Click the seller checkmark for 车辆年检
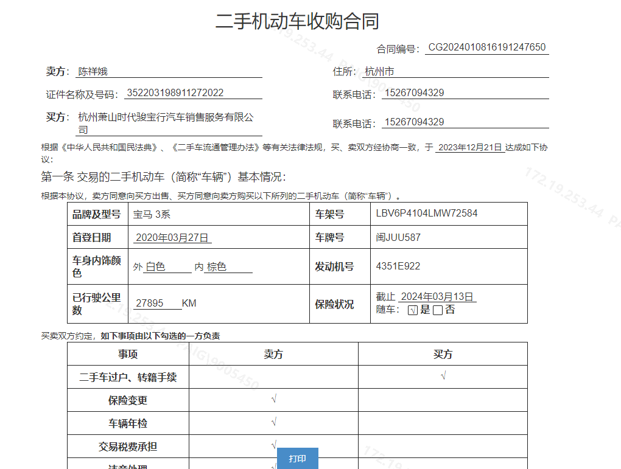The width and height of the screenshot is (621, 469). 274,422
